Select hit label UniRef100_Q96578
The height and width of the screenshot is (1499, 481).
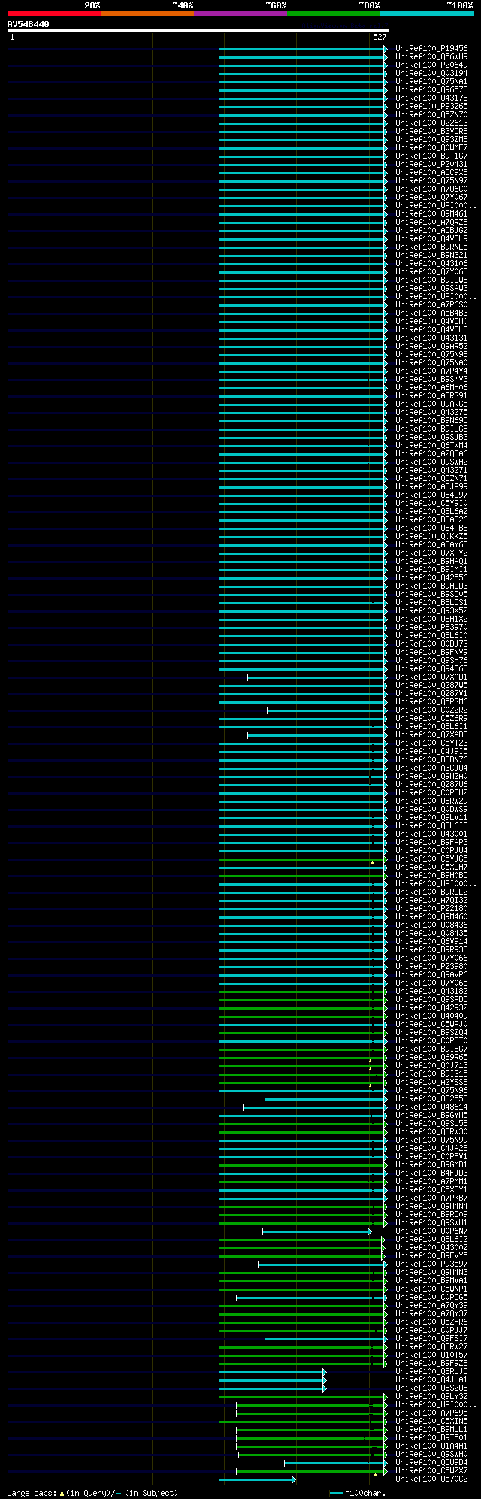point(431,89)
